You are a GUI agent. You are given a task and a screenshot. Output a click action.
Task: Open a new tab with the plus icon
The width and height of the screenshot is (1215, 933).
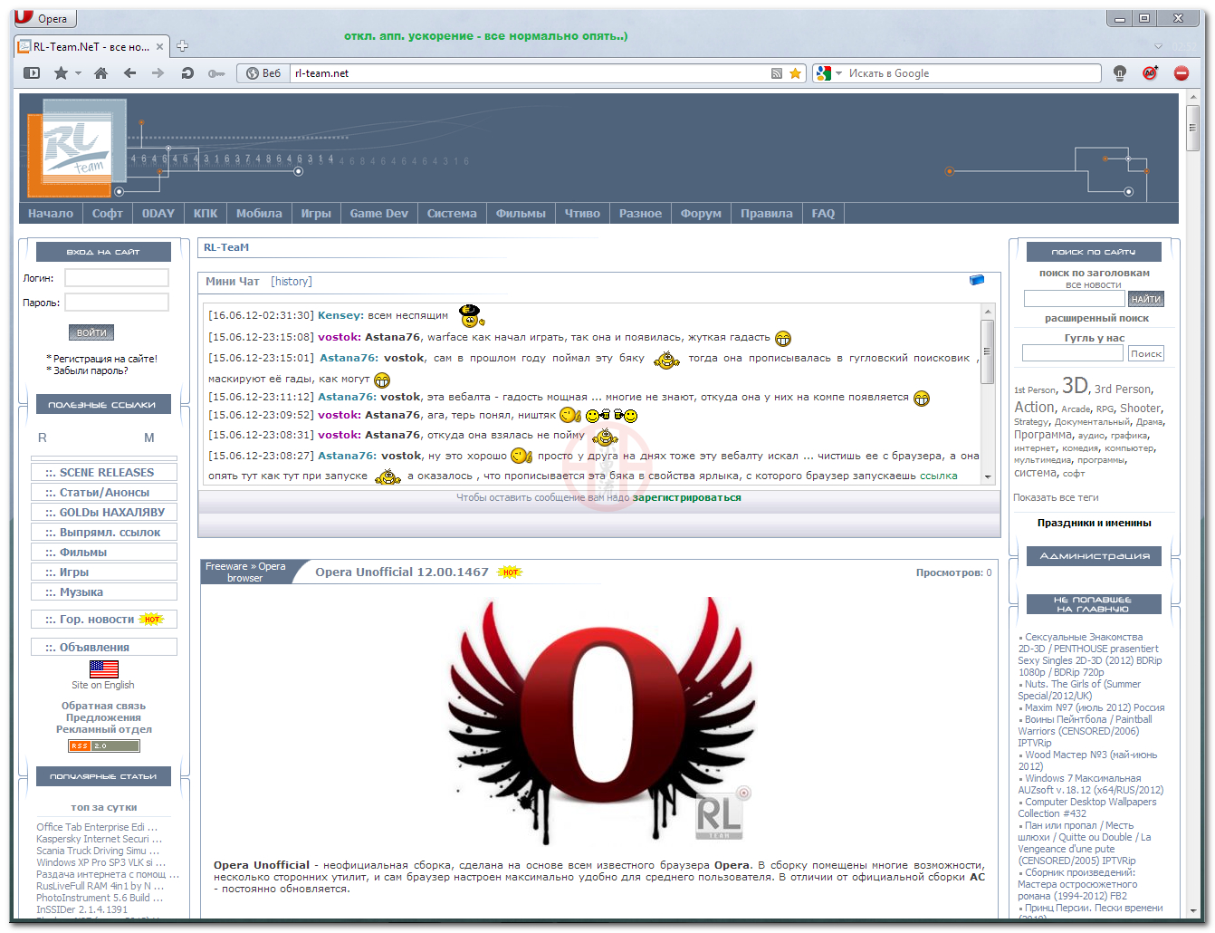click(182, 46)
